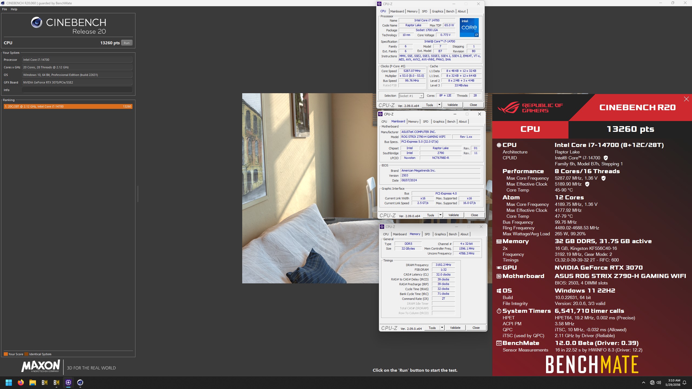Screen dimensions: 692x389
Task: Click the title bar icon of the Mainboard CPU-Z window
Action: point(381,114)
